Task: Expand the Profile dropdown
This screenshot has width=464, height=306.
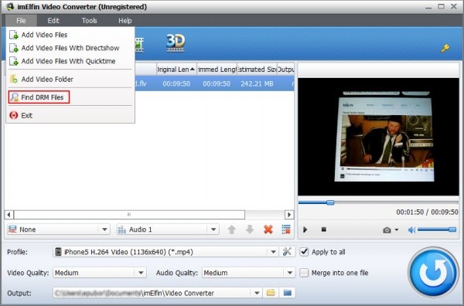Action: [273, 252]
